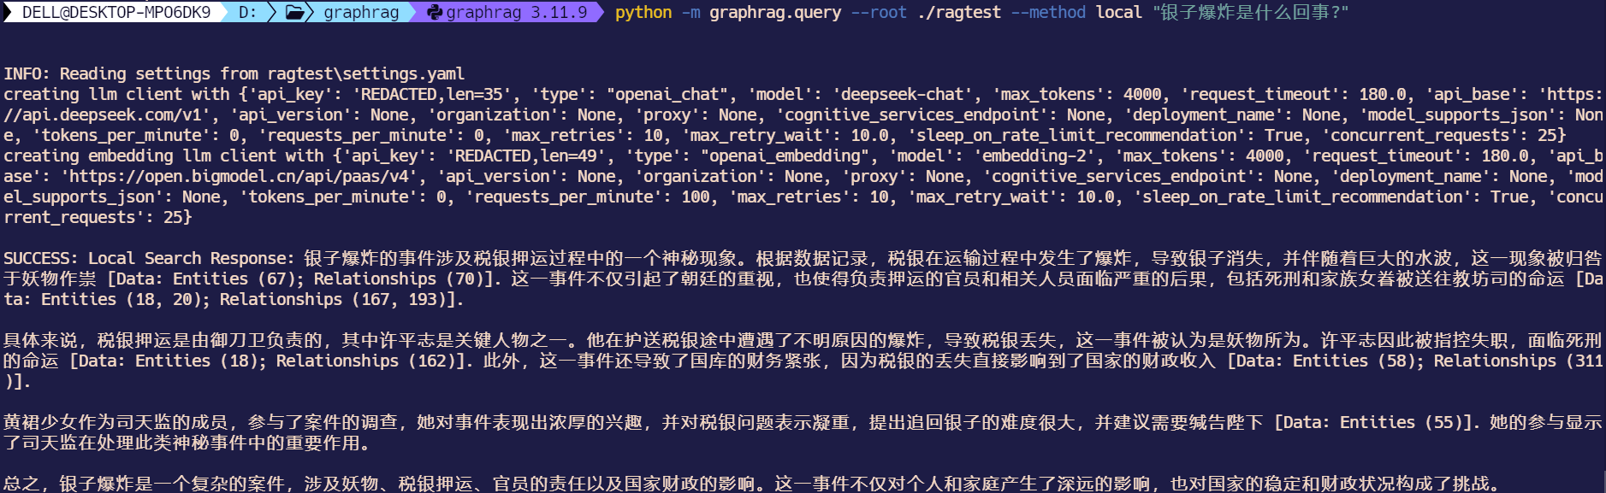Click the ./ragtest path argument
The width and height of the screenshot is (1606, 493).
point(958,12)
